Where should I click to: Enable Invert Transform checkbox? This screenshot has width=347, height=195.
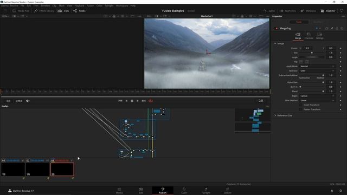(301, 105)
